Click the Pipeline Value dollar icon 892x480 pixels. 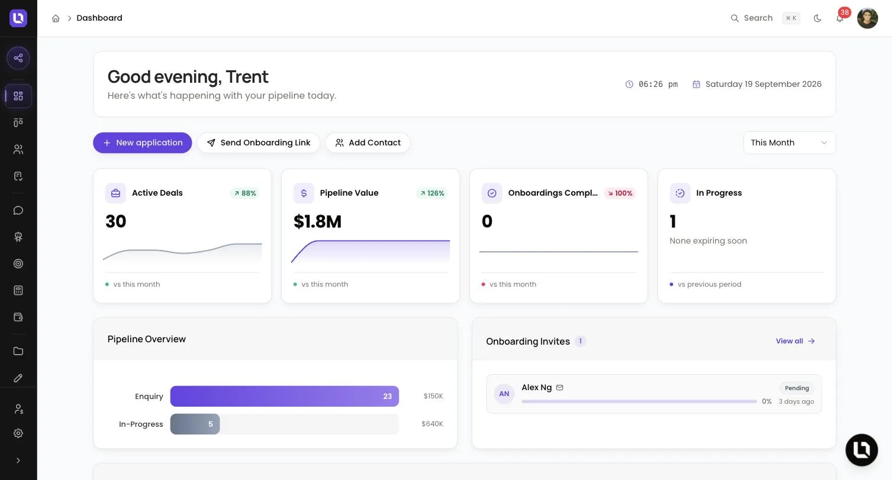pos(304,193)
